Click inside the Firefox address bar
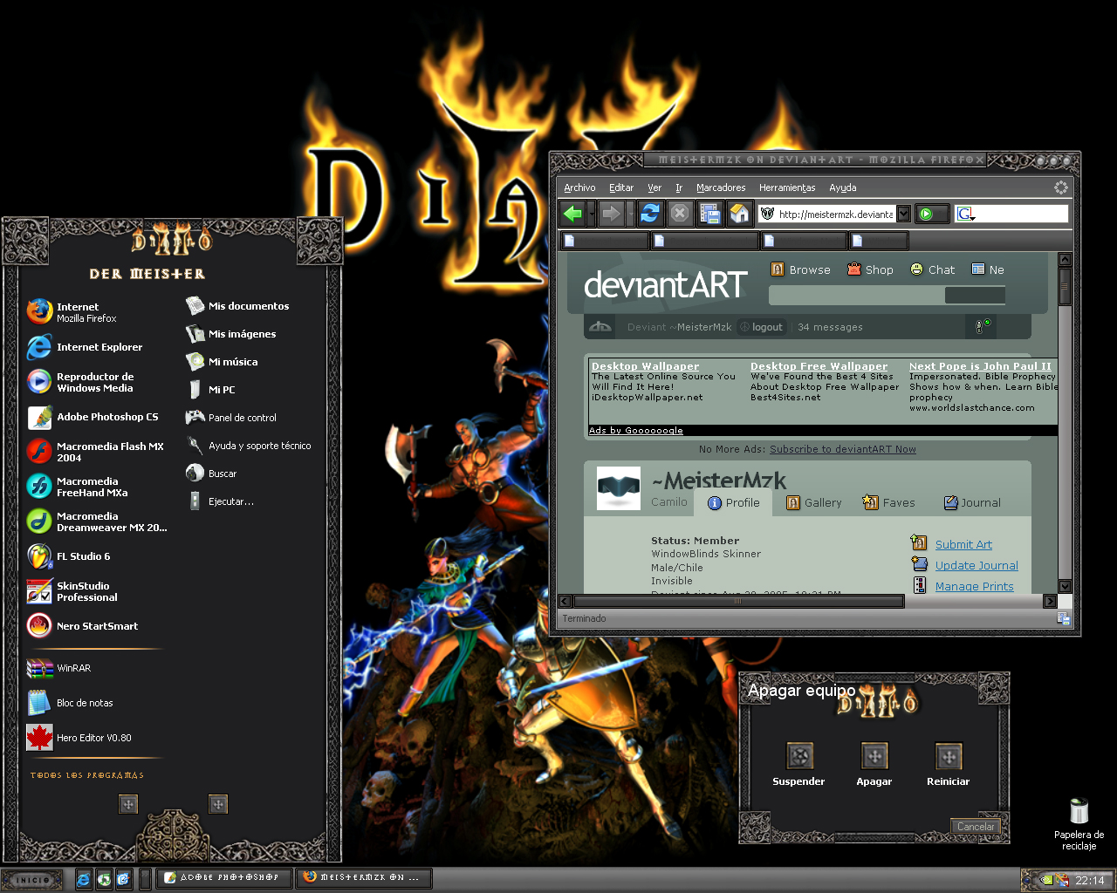1117x893 pixels. coord(838,213)
